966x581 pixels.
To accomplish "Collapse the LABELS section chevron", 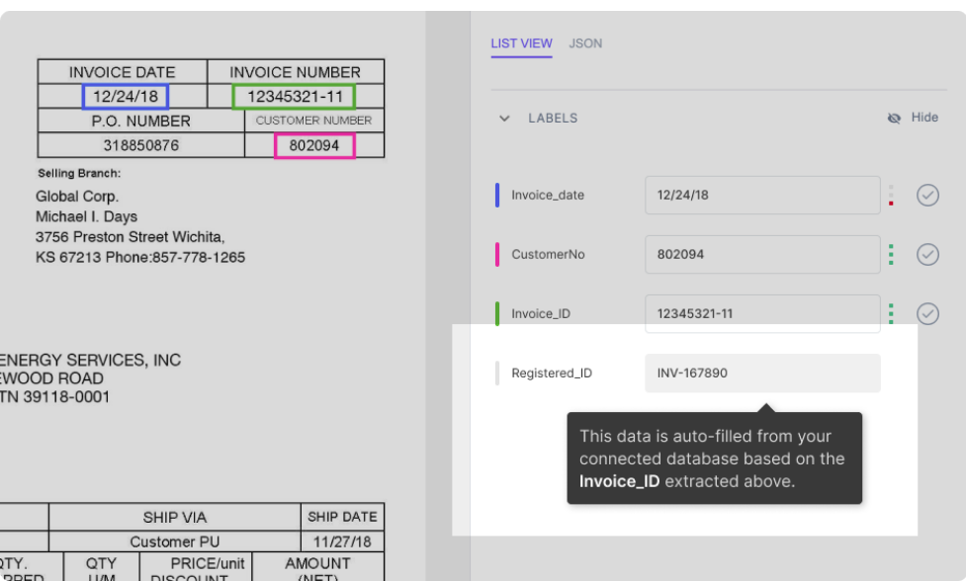I will point(504,119).
